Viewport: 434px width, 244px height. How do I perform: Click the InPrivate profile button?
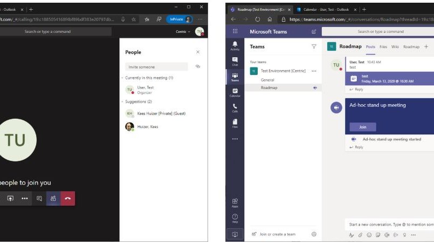(180, 19)
